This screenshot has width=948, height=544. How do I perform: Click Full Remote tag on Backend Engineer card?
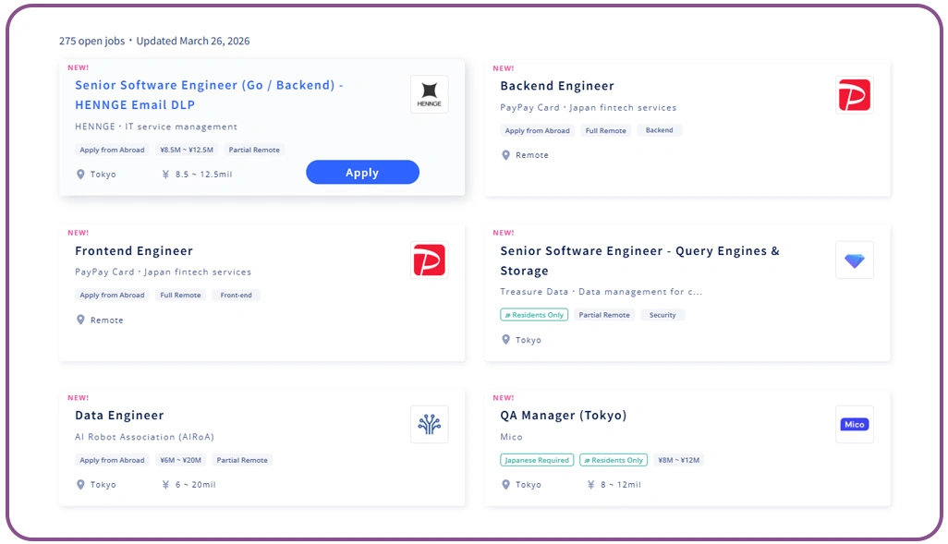click(605, 130)
